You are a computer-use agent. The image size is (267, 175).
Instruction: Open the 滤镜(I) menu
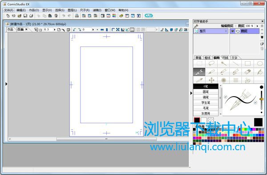click(x=97, y=10)
